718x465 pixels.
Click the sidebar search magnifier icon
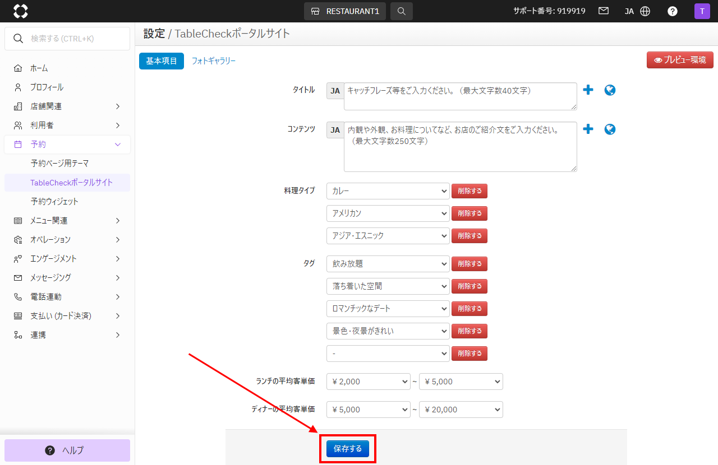click(x=18, y=39)
